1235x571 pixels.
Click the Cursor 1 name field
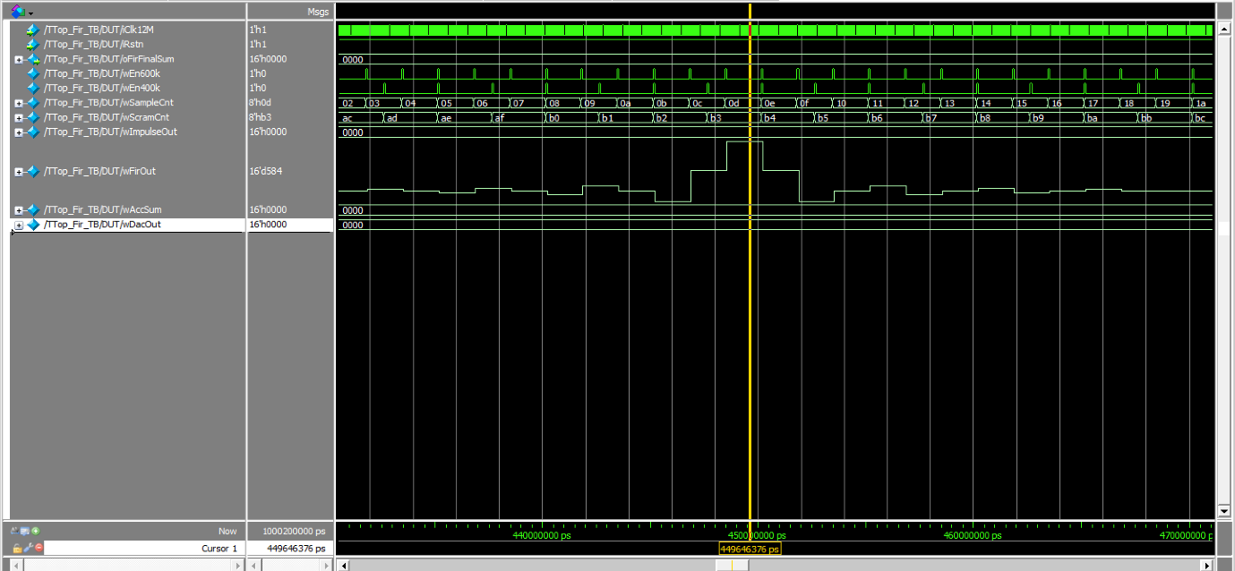click(x=143, y=548)
